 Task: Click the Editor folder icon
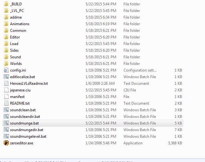point(6,37)
